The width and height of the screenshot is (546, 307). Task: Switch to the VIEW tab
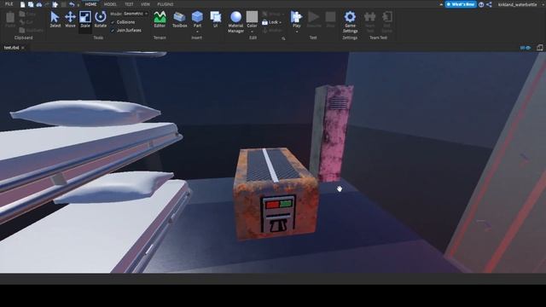coord(145,4)
